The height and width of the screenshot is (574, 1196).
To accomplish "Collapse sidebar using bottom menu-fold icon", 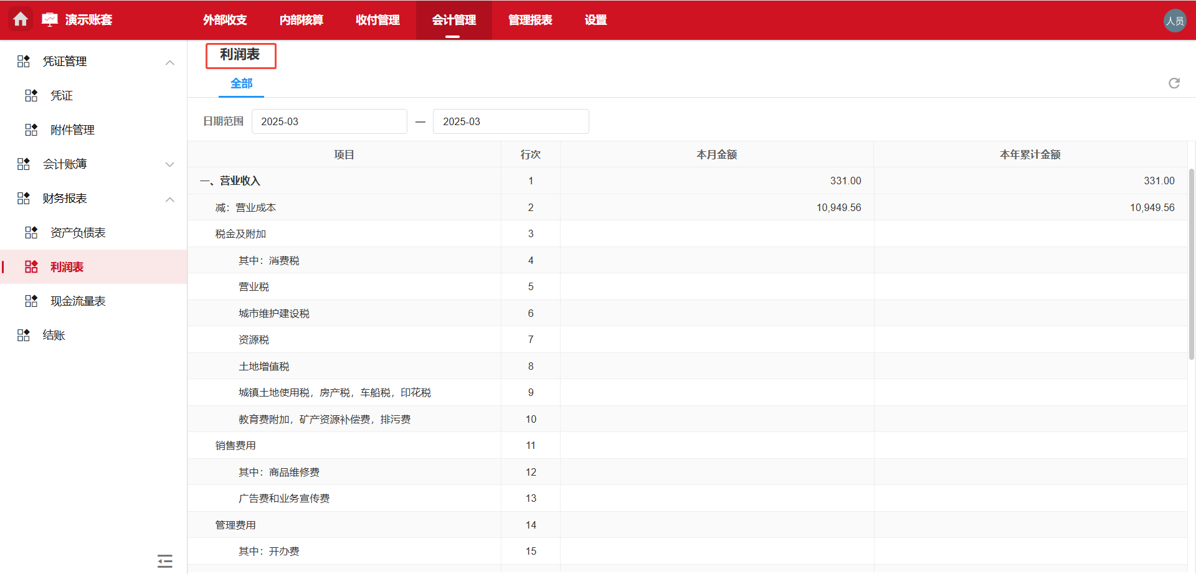I will (165, 561).
